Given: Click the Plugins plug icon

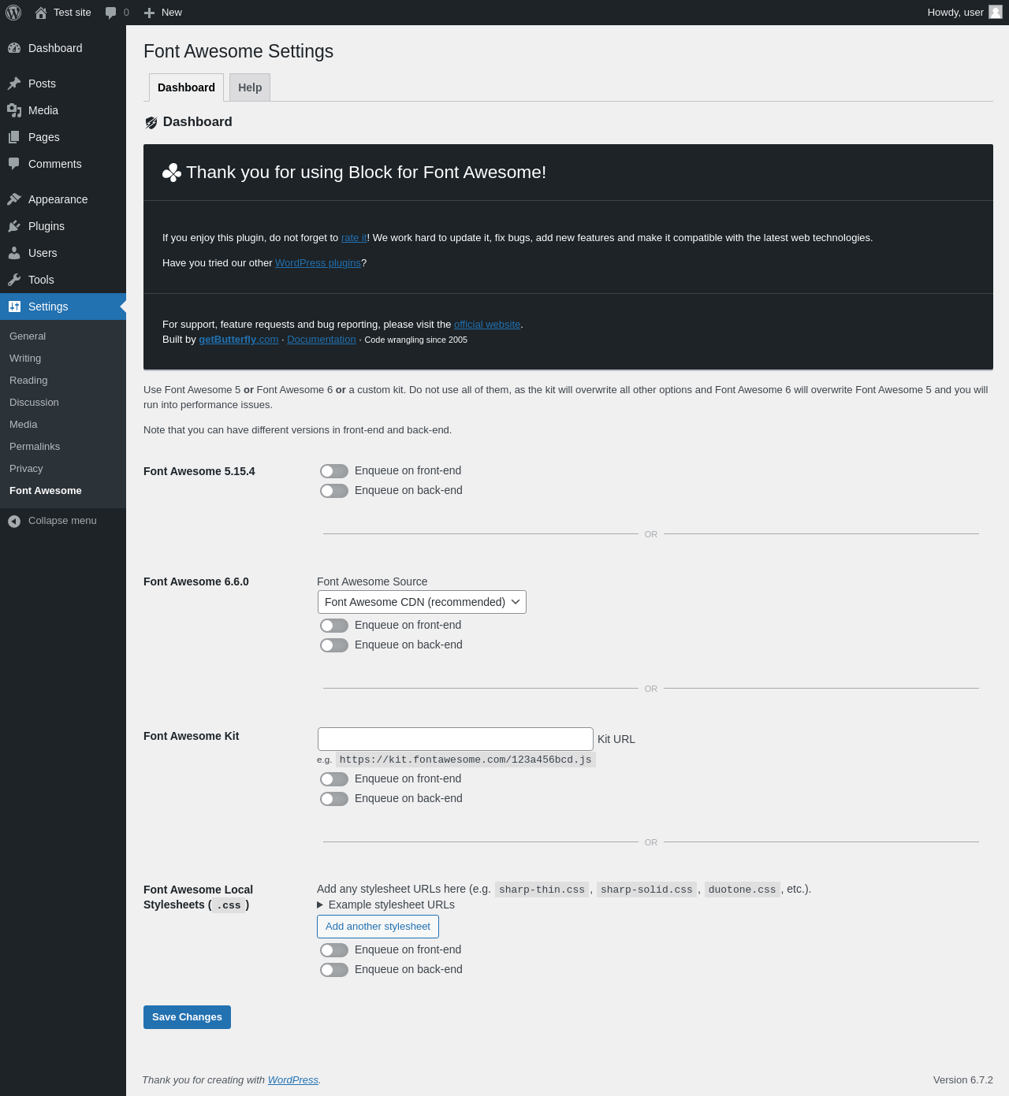Looking at the screenshot, I should [x=14, y=226].
